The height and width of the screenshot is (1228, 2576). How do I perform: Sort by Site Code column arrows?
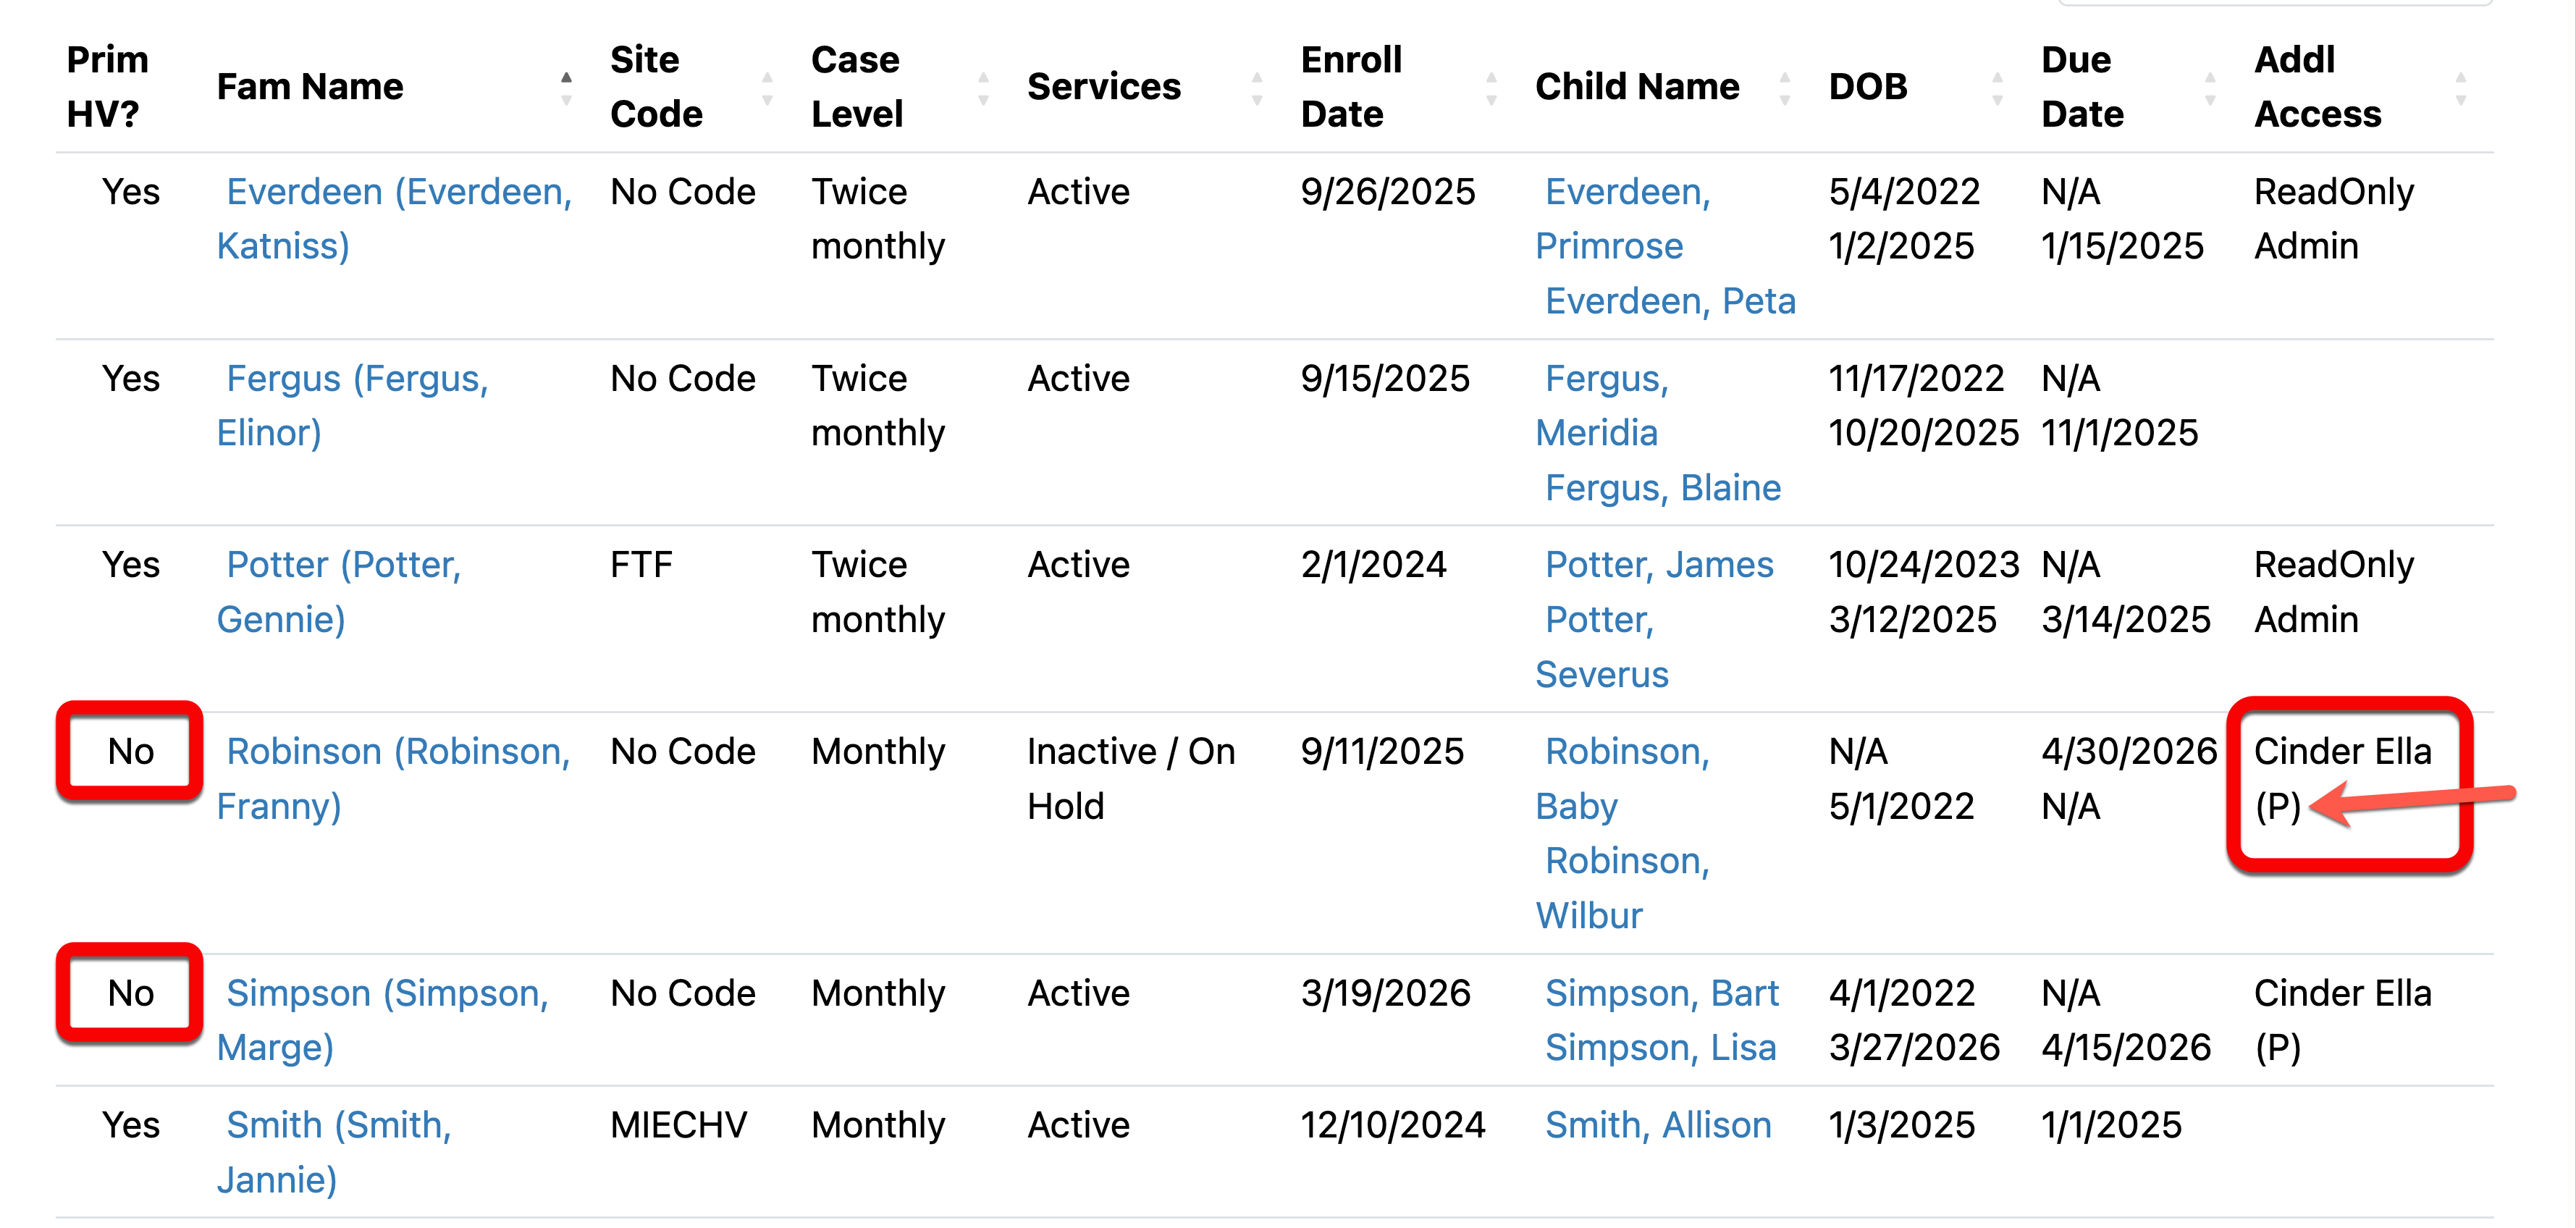tap(767, 88)
